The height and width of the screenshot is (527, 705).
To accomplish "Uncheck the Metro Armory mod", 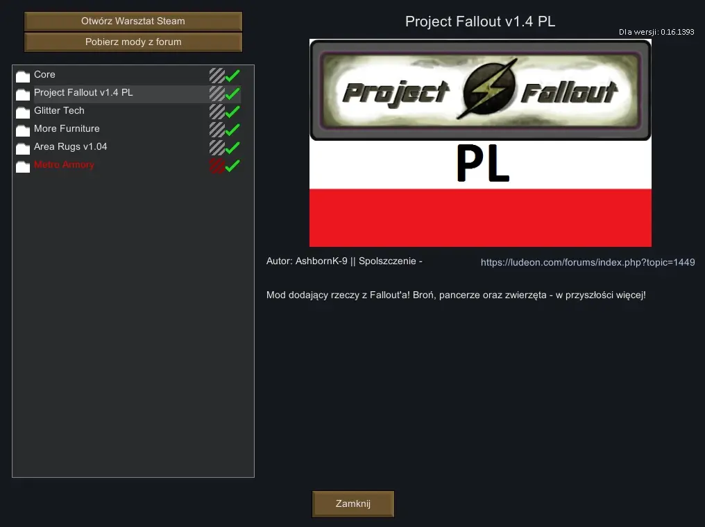I will [232, 165].
